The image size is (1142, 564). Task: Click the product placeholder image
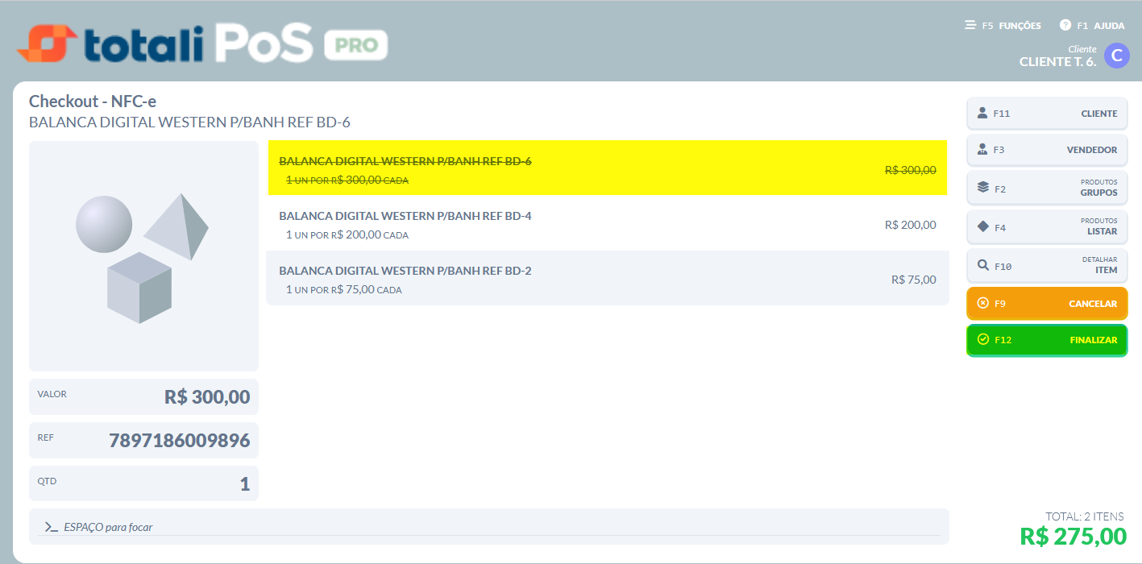click(143, 256)
